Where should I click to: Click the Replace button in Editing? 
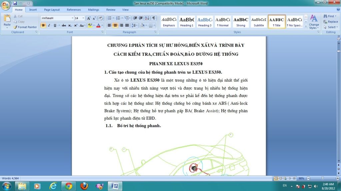click(331, 22)
